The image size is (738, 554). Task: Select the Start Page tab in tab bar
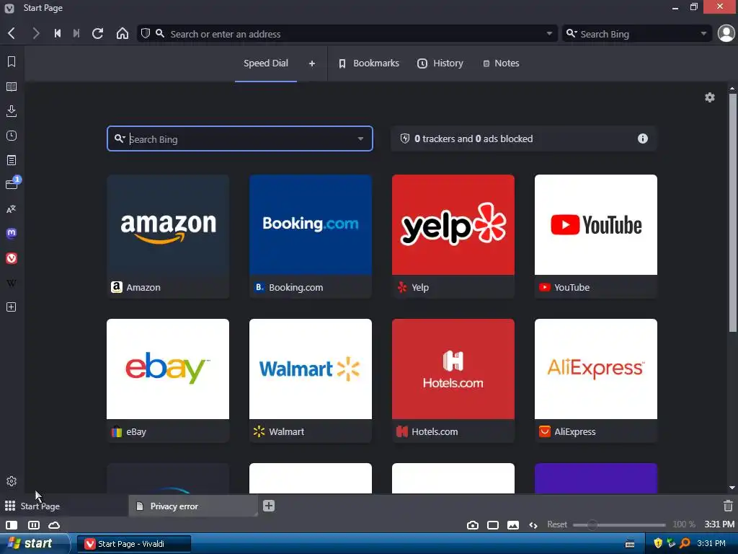pos(64,506)
